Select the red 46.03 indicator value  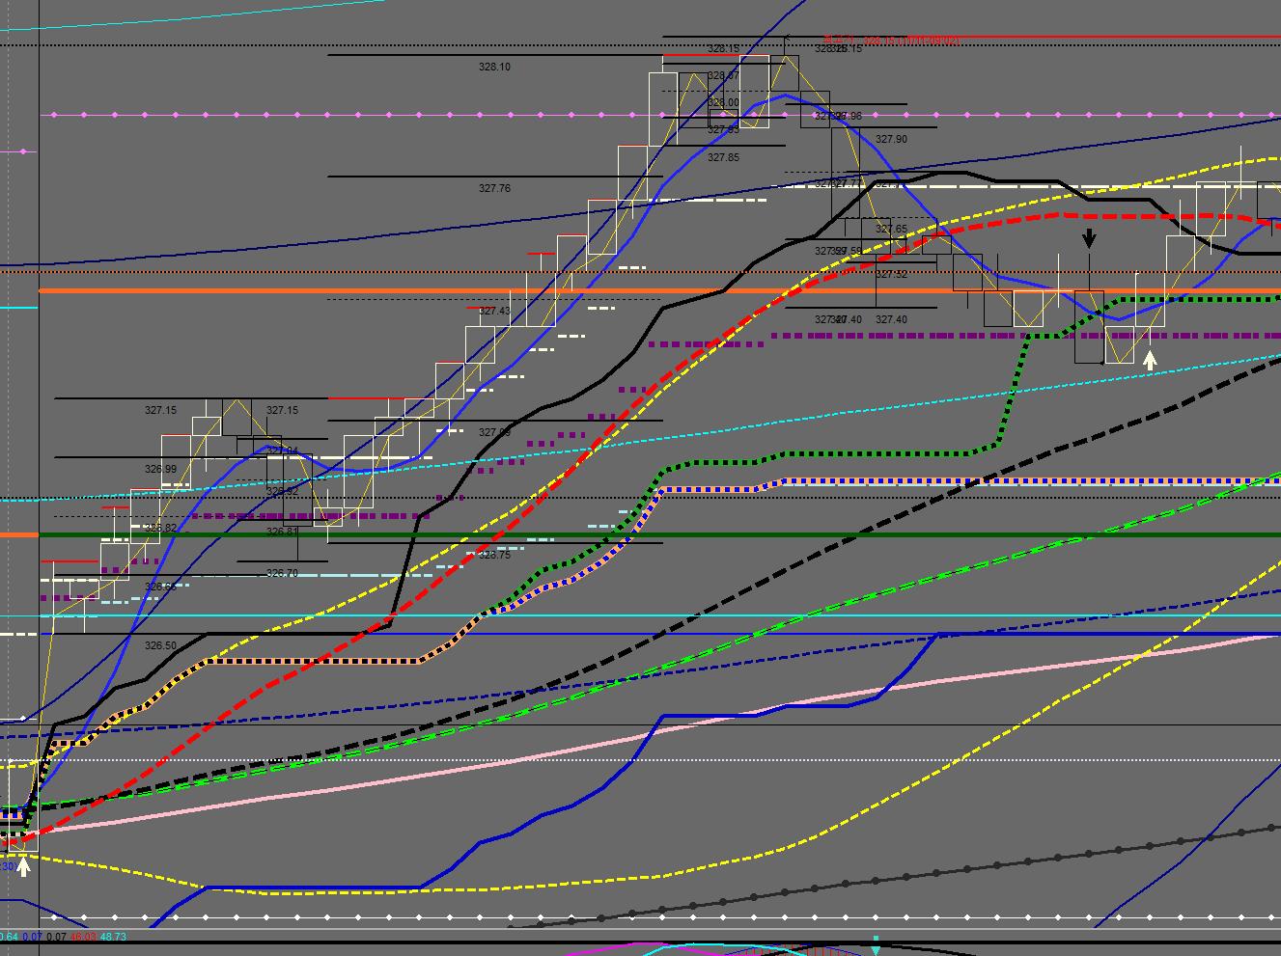(83, 937)
